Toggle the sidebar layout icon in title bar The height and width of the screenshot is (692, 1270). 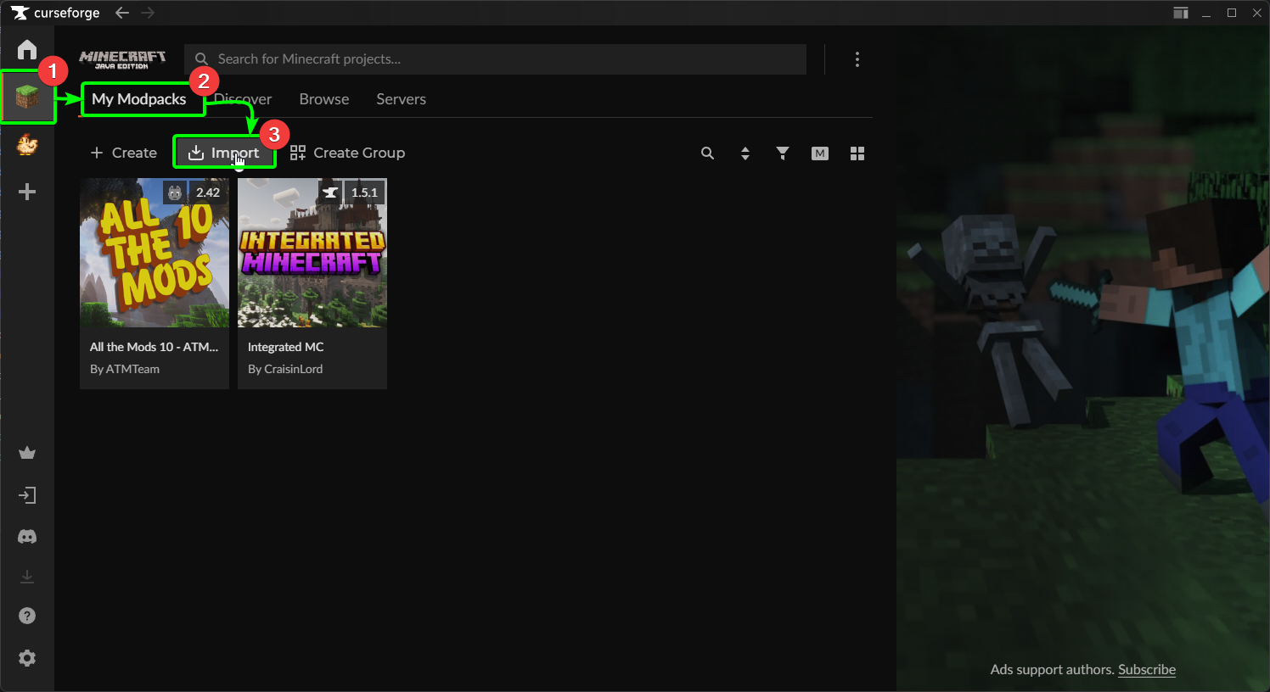1181,13
